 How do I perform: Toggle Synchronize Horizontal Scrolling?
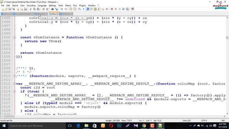(x=75, y=9)
